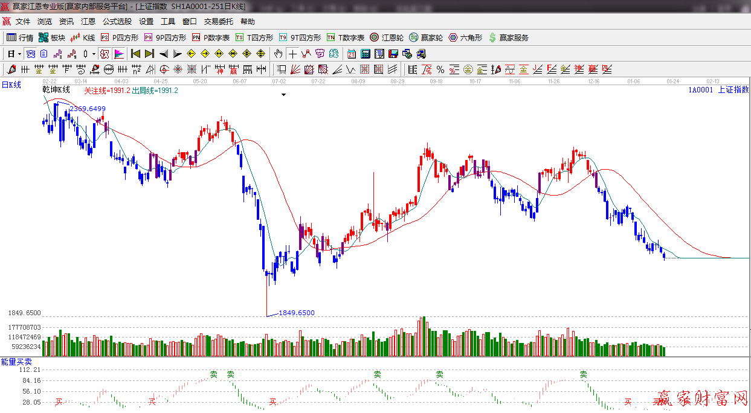The image size is (751, 413).
Task: Open the candlestick style dropdown arrow
Action: coord(94,54)
